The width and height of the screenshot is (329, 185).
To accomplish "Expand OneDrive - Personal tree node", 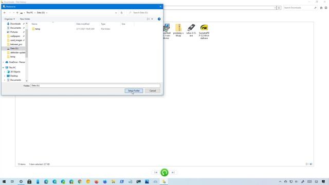I will coord(4,62).
